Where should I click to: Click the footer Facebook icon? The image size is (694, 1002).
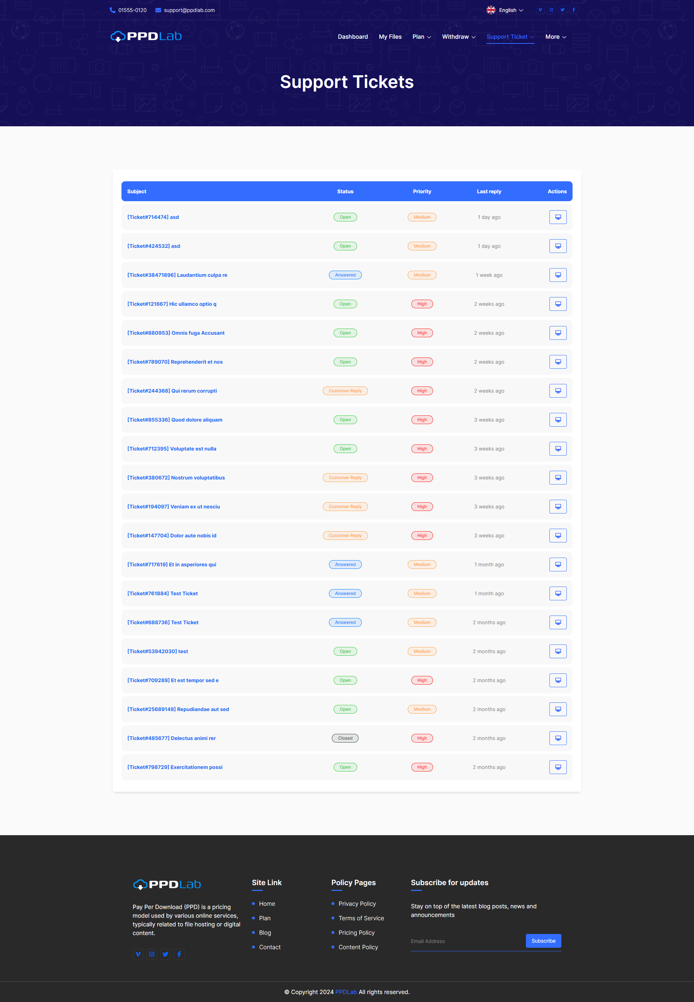click(x=179, y=954)
